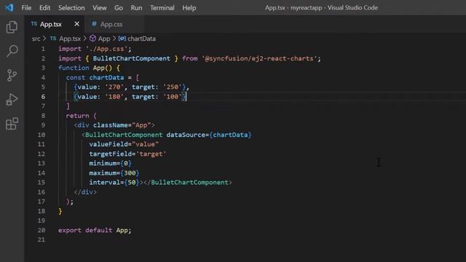Click the './App.css' import string
Viewport: 466px width, 262px height.
[107, 49]
